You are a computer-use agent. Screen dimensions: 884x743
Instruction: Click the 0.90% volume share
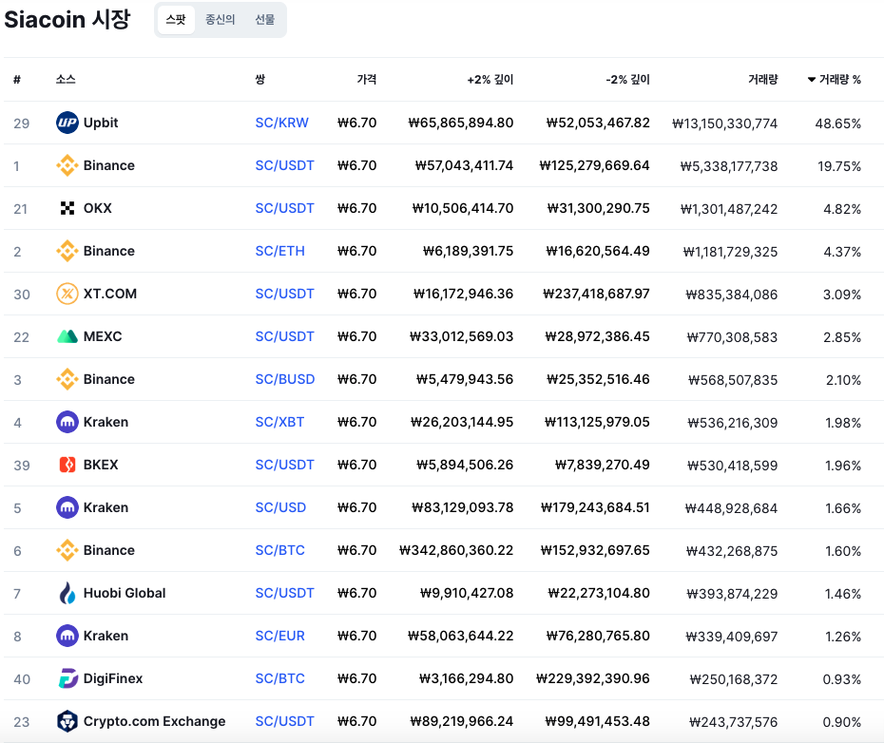point(842,721)
